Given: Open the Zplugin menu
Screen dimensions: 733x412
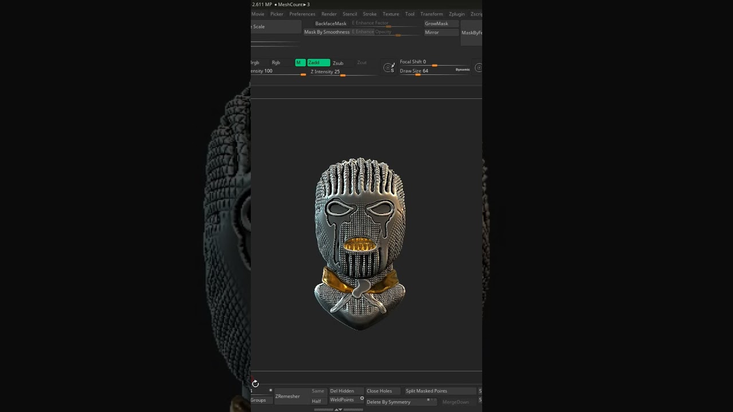Looking at the screenshot, I should (456, 14).
